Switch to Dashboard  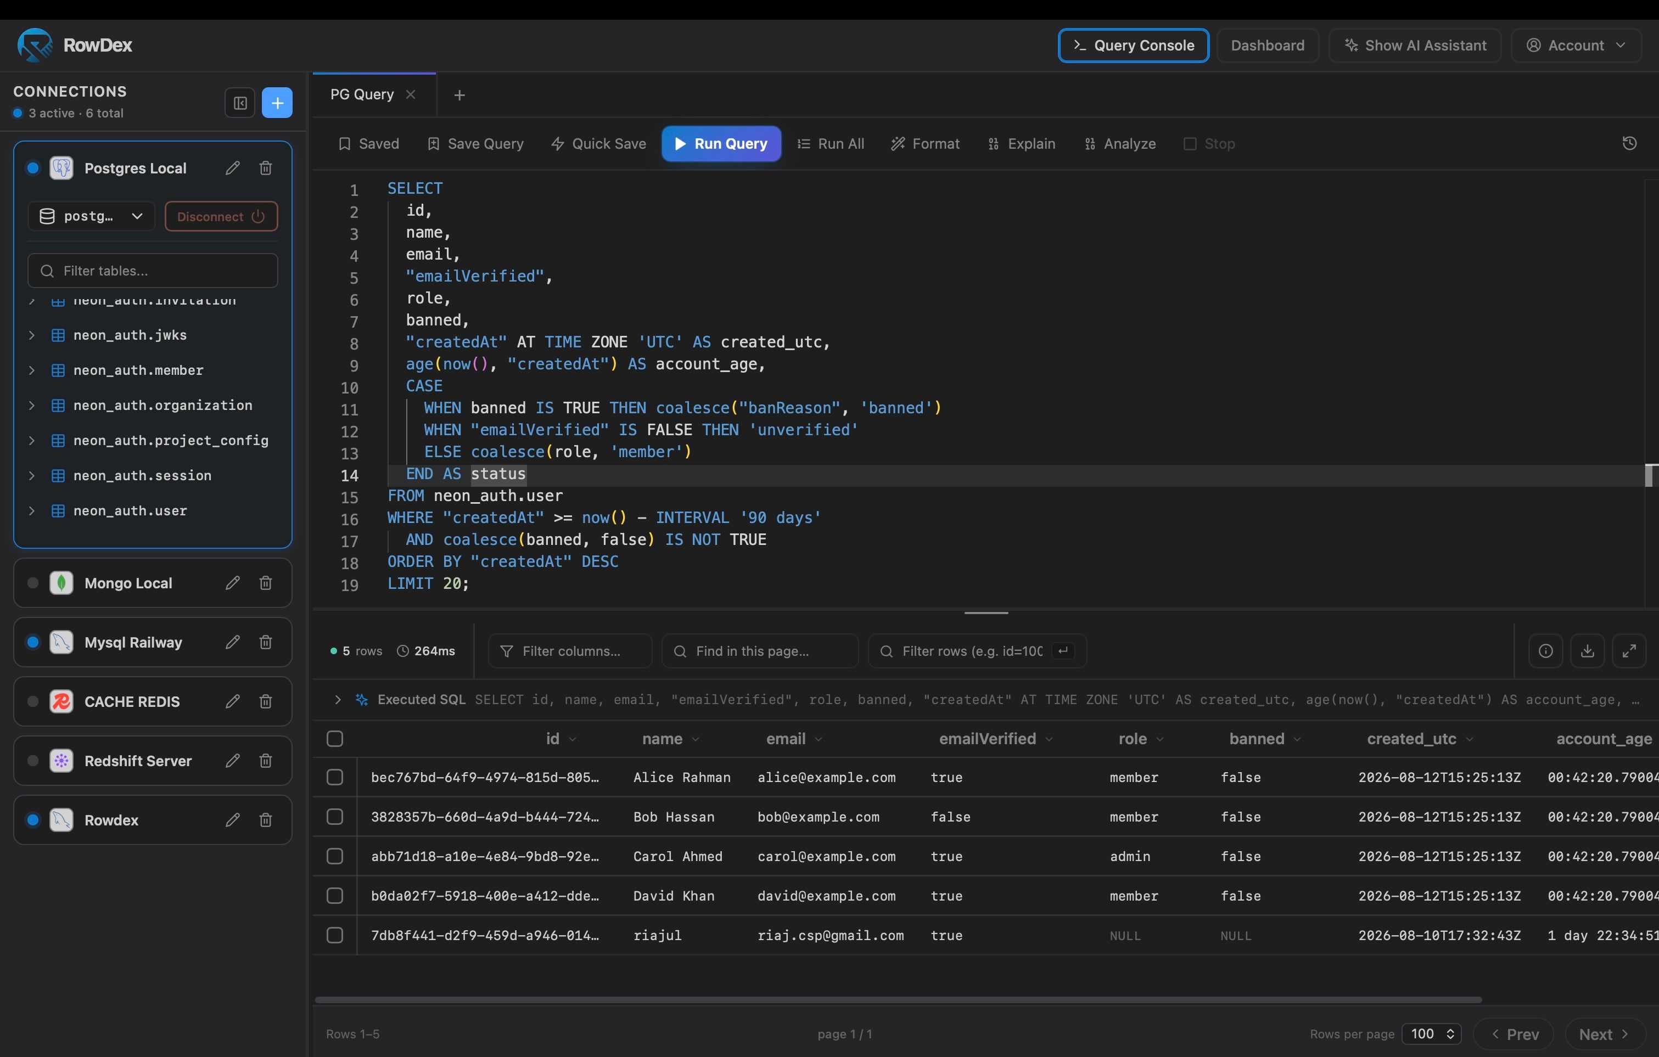1268,46
